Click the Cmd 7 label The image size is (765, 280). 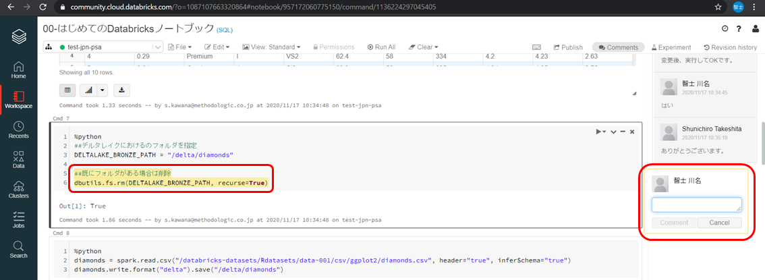click(61, 119)
